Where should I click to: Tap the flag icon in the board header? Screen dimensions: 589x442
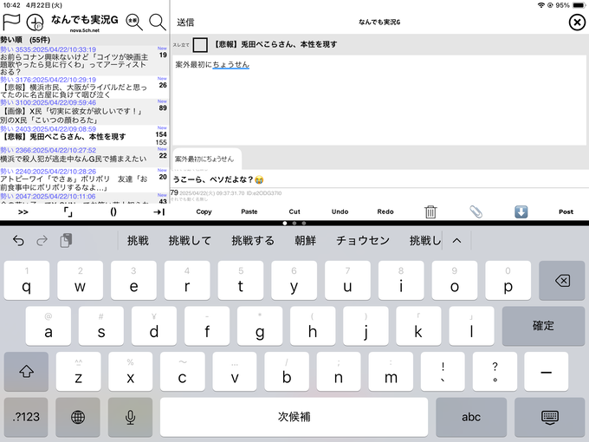pyautogui.click(x=11, y=23)
